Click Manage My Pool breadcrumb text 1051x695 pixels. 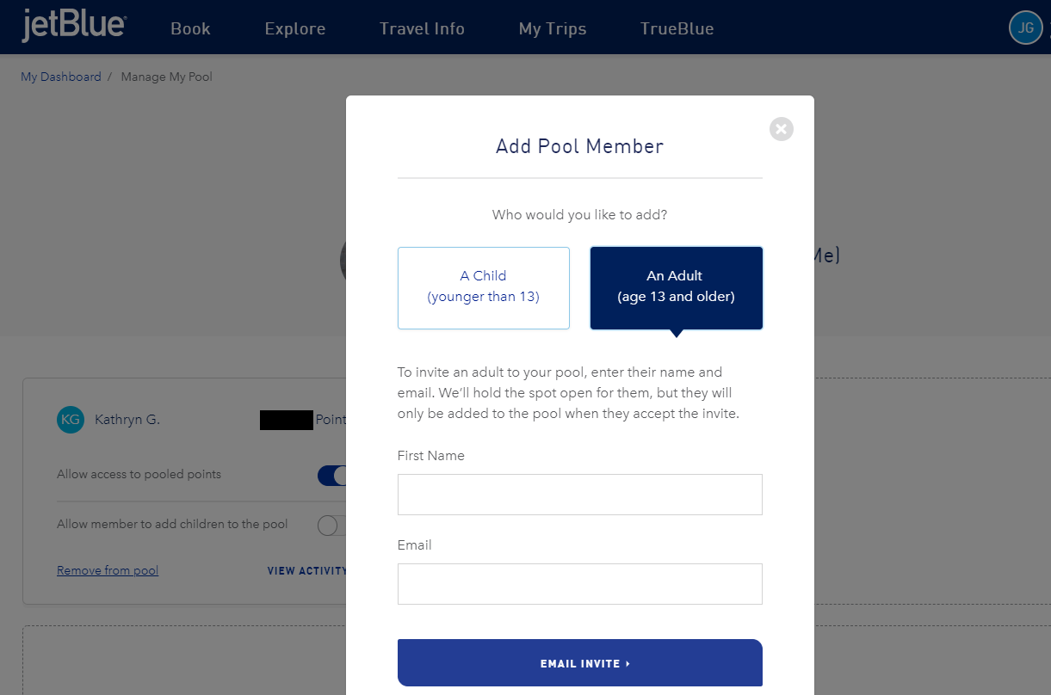coord(167,77)
